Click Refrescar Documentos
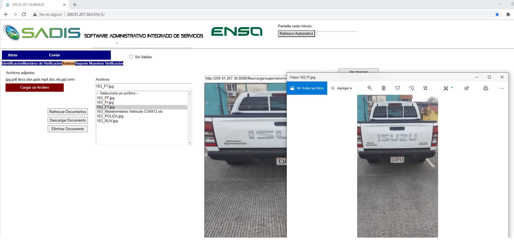The width and height of the screenshot is (514, 242). 68,112
